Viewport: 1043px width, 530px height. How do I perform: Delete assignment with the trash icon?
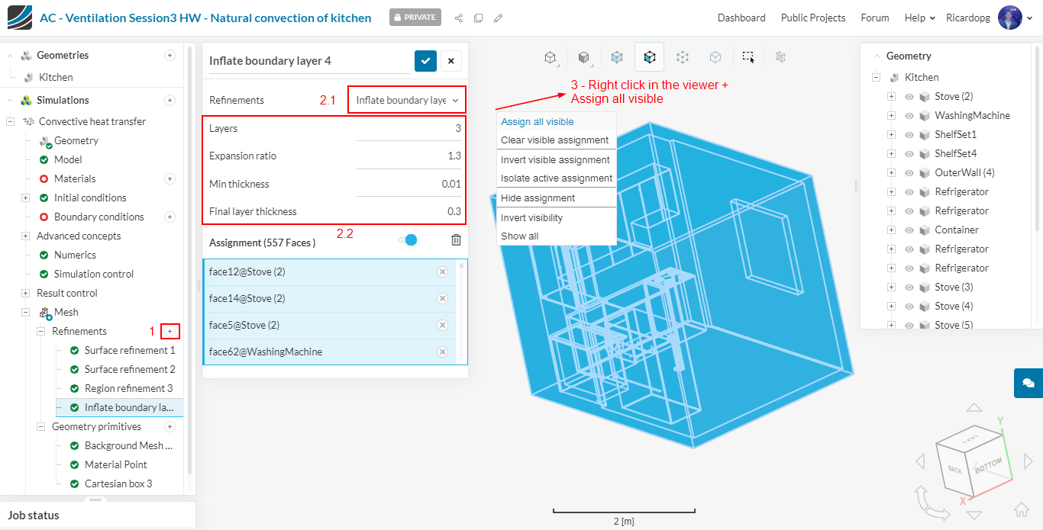click(x=456, y=239)
